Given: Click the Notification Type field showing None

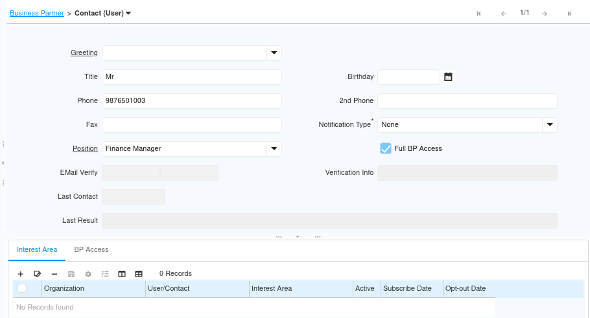Looking at the screenshot, I should pyautogui.click(x=460, y=125).
